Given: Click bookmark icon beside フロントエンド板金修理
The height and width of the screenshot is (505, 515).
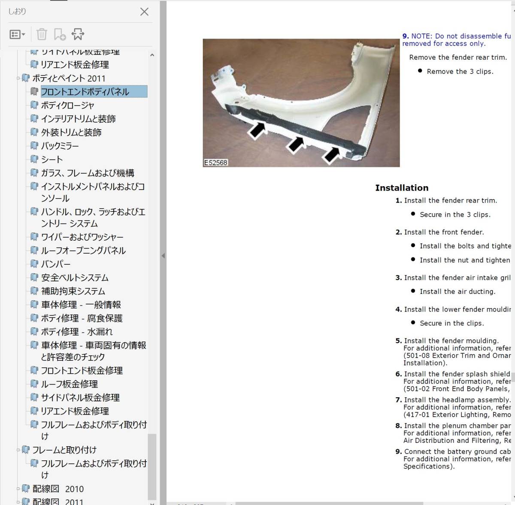Looking at the screenshot, I should [x=34, y=370].
